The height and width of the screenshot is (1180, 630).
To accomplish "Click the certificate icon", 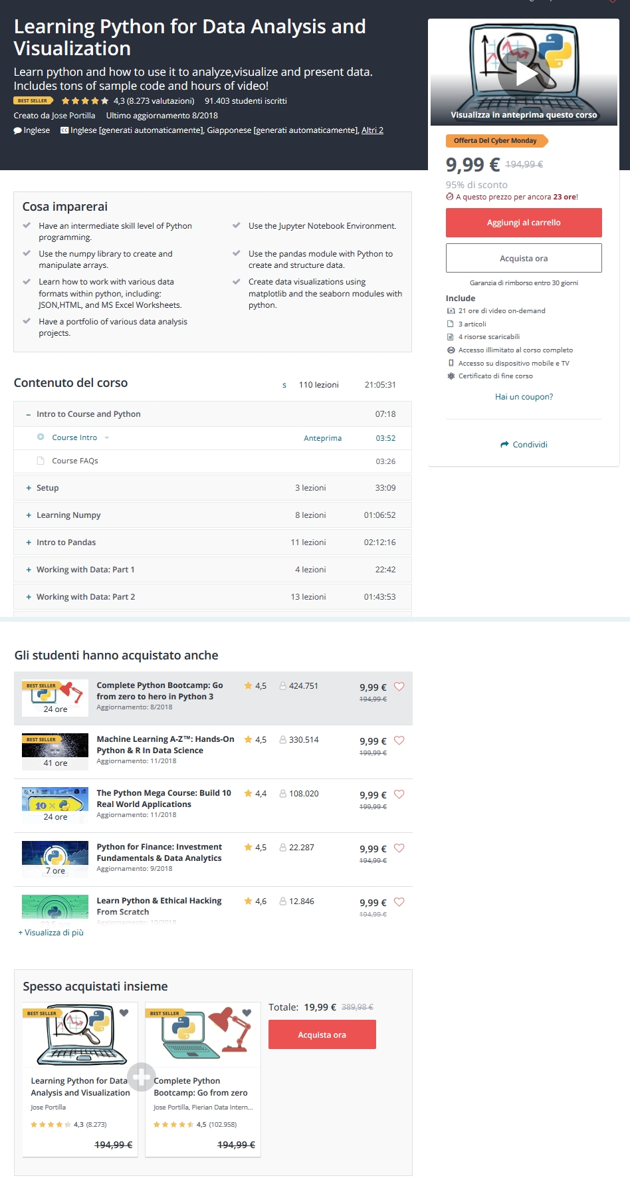I will [451, 376].
